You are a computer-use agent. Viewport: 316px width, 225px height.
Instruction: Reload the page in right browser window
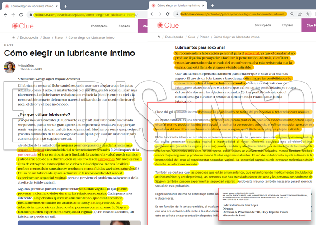coord(167,14)
